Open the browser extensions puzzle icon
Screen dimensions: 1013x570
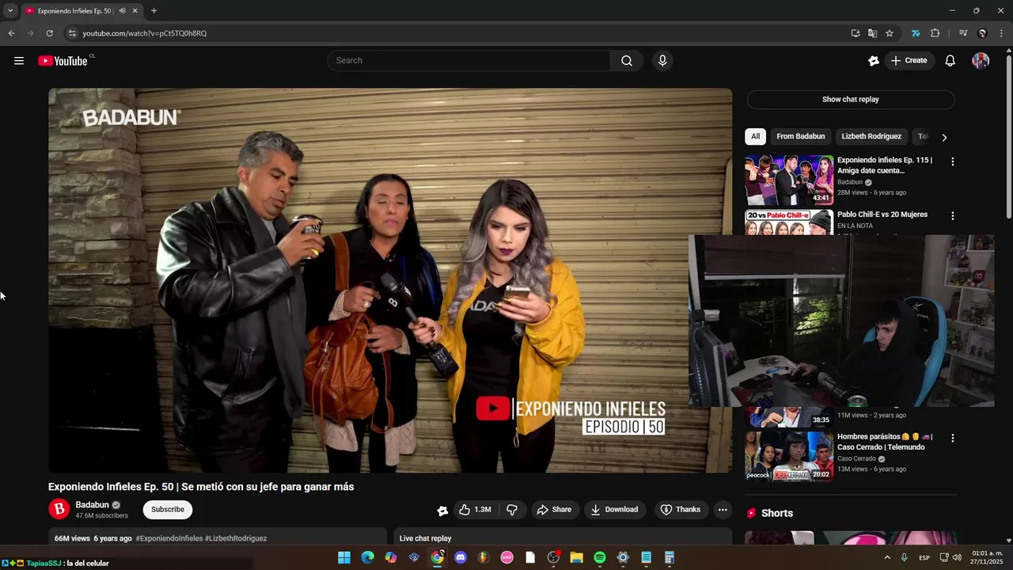pyautogui.click(x=935, y=33)
